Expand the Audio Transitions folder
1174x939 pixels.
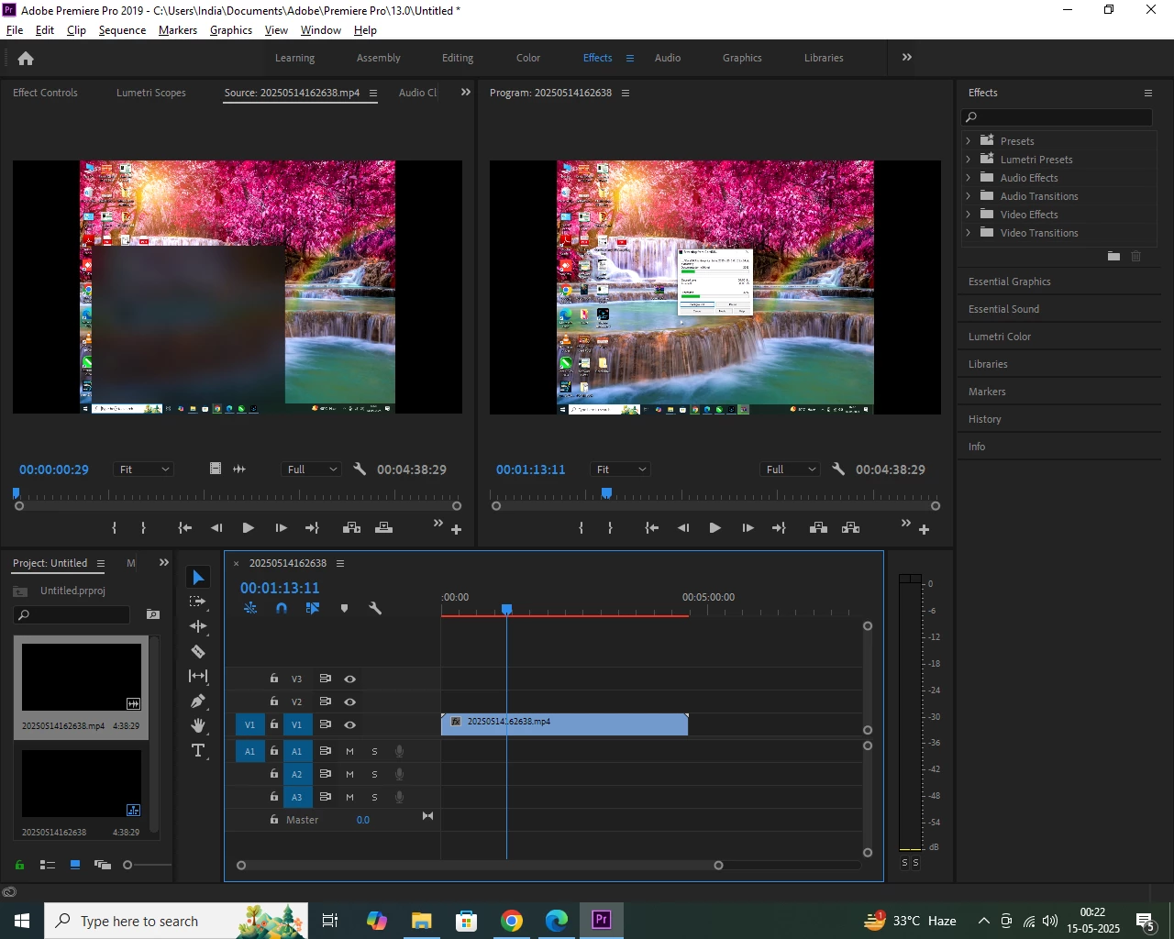tap(968, 195)
